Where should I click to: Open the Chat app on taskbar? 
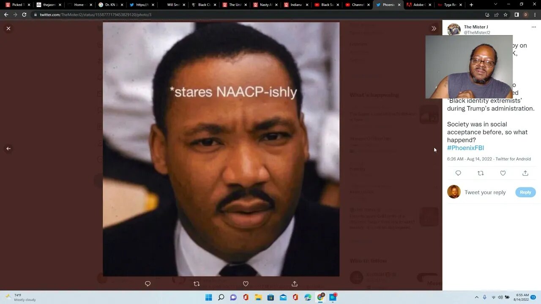coord(233,297)
